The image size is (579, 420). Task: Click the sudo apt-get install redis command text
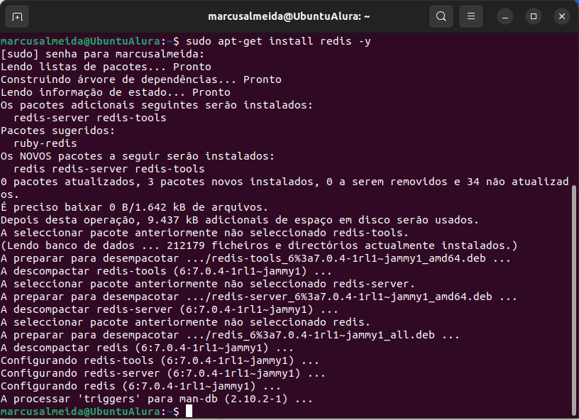point(278,41)
